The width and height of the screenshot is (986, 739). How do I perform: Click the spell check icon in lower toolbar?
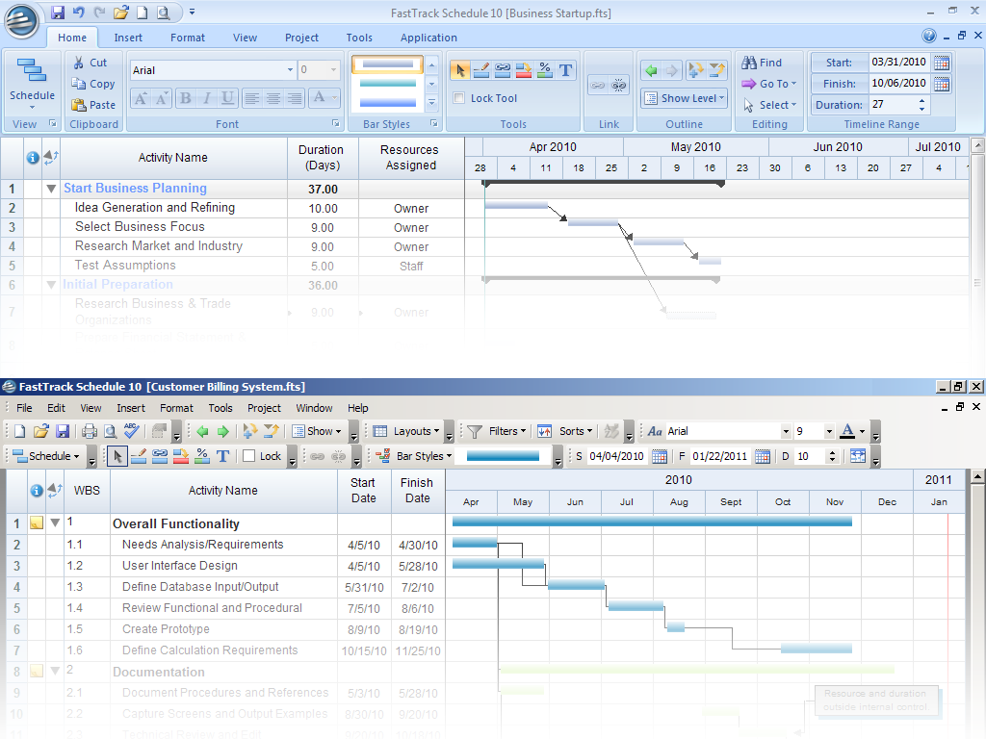coord(132,432)
